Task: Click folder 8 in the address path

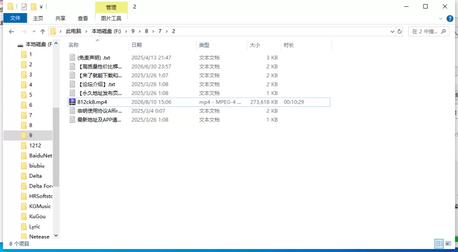Action: coord(147,31)
